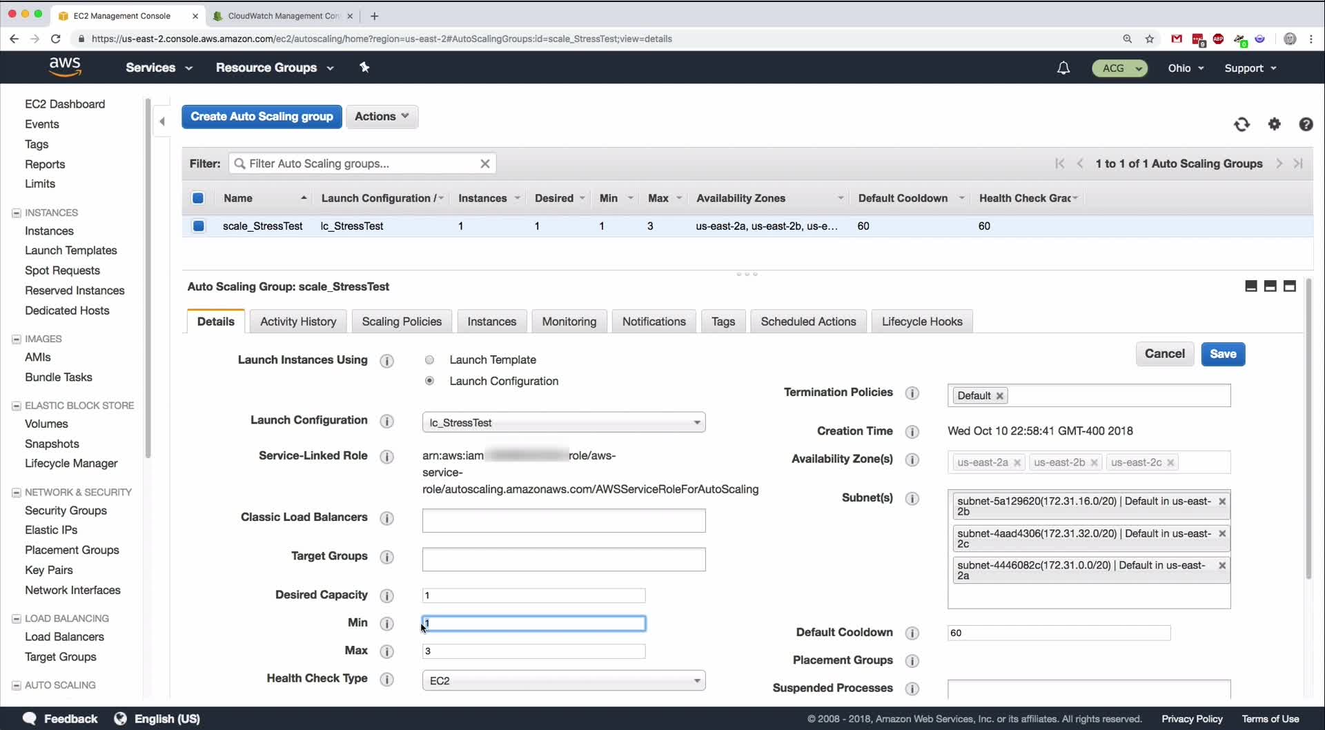Click info icon next to Termination Policies
The height and width of the screenshot is (730, 1325).
tap(912, 393)
